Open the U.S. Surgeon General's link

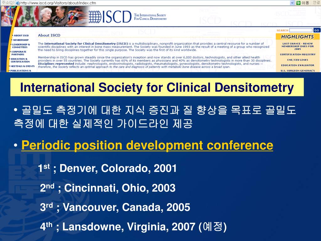pyautogui.click(x=297, y=71)
